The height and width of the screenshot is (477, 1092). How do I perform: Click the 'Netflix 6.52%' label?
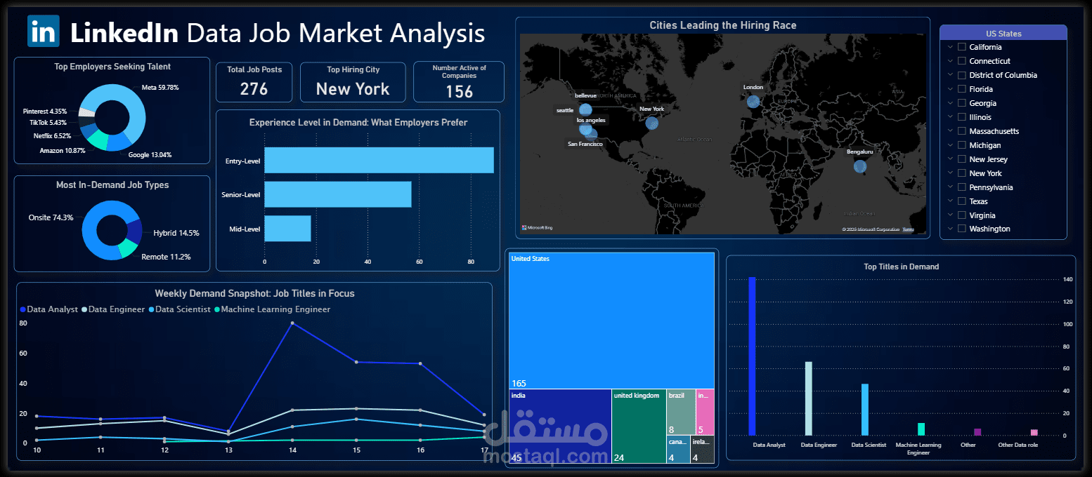point(52,136)
